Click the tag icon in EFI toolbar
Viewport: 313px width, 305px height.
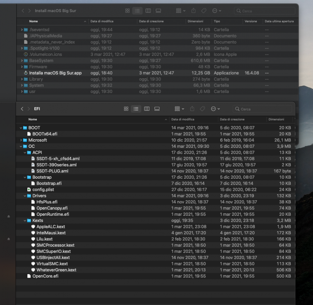202,109
